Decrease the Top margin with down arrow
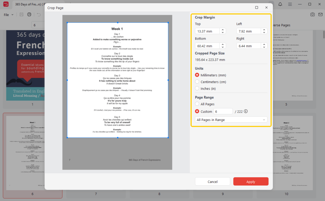This screenshot has height=201, width=325. (222, 33)
